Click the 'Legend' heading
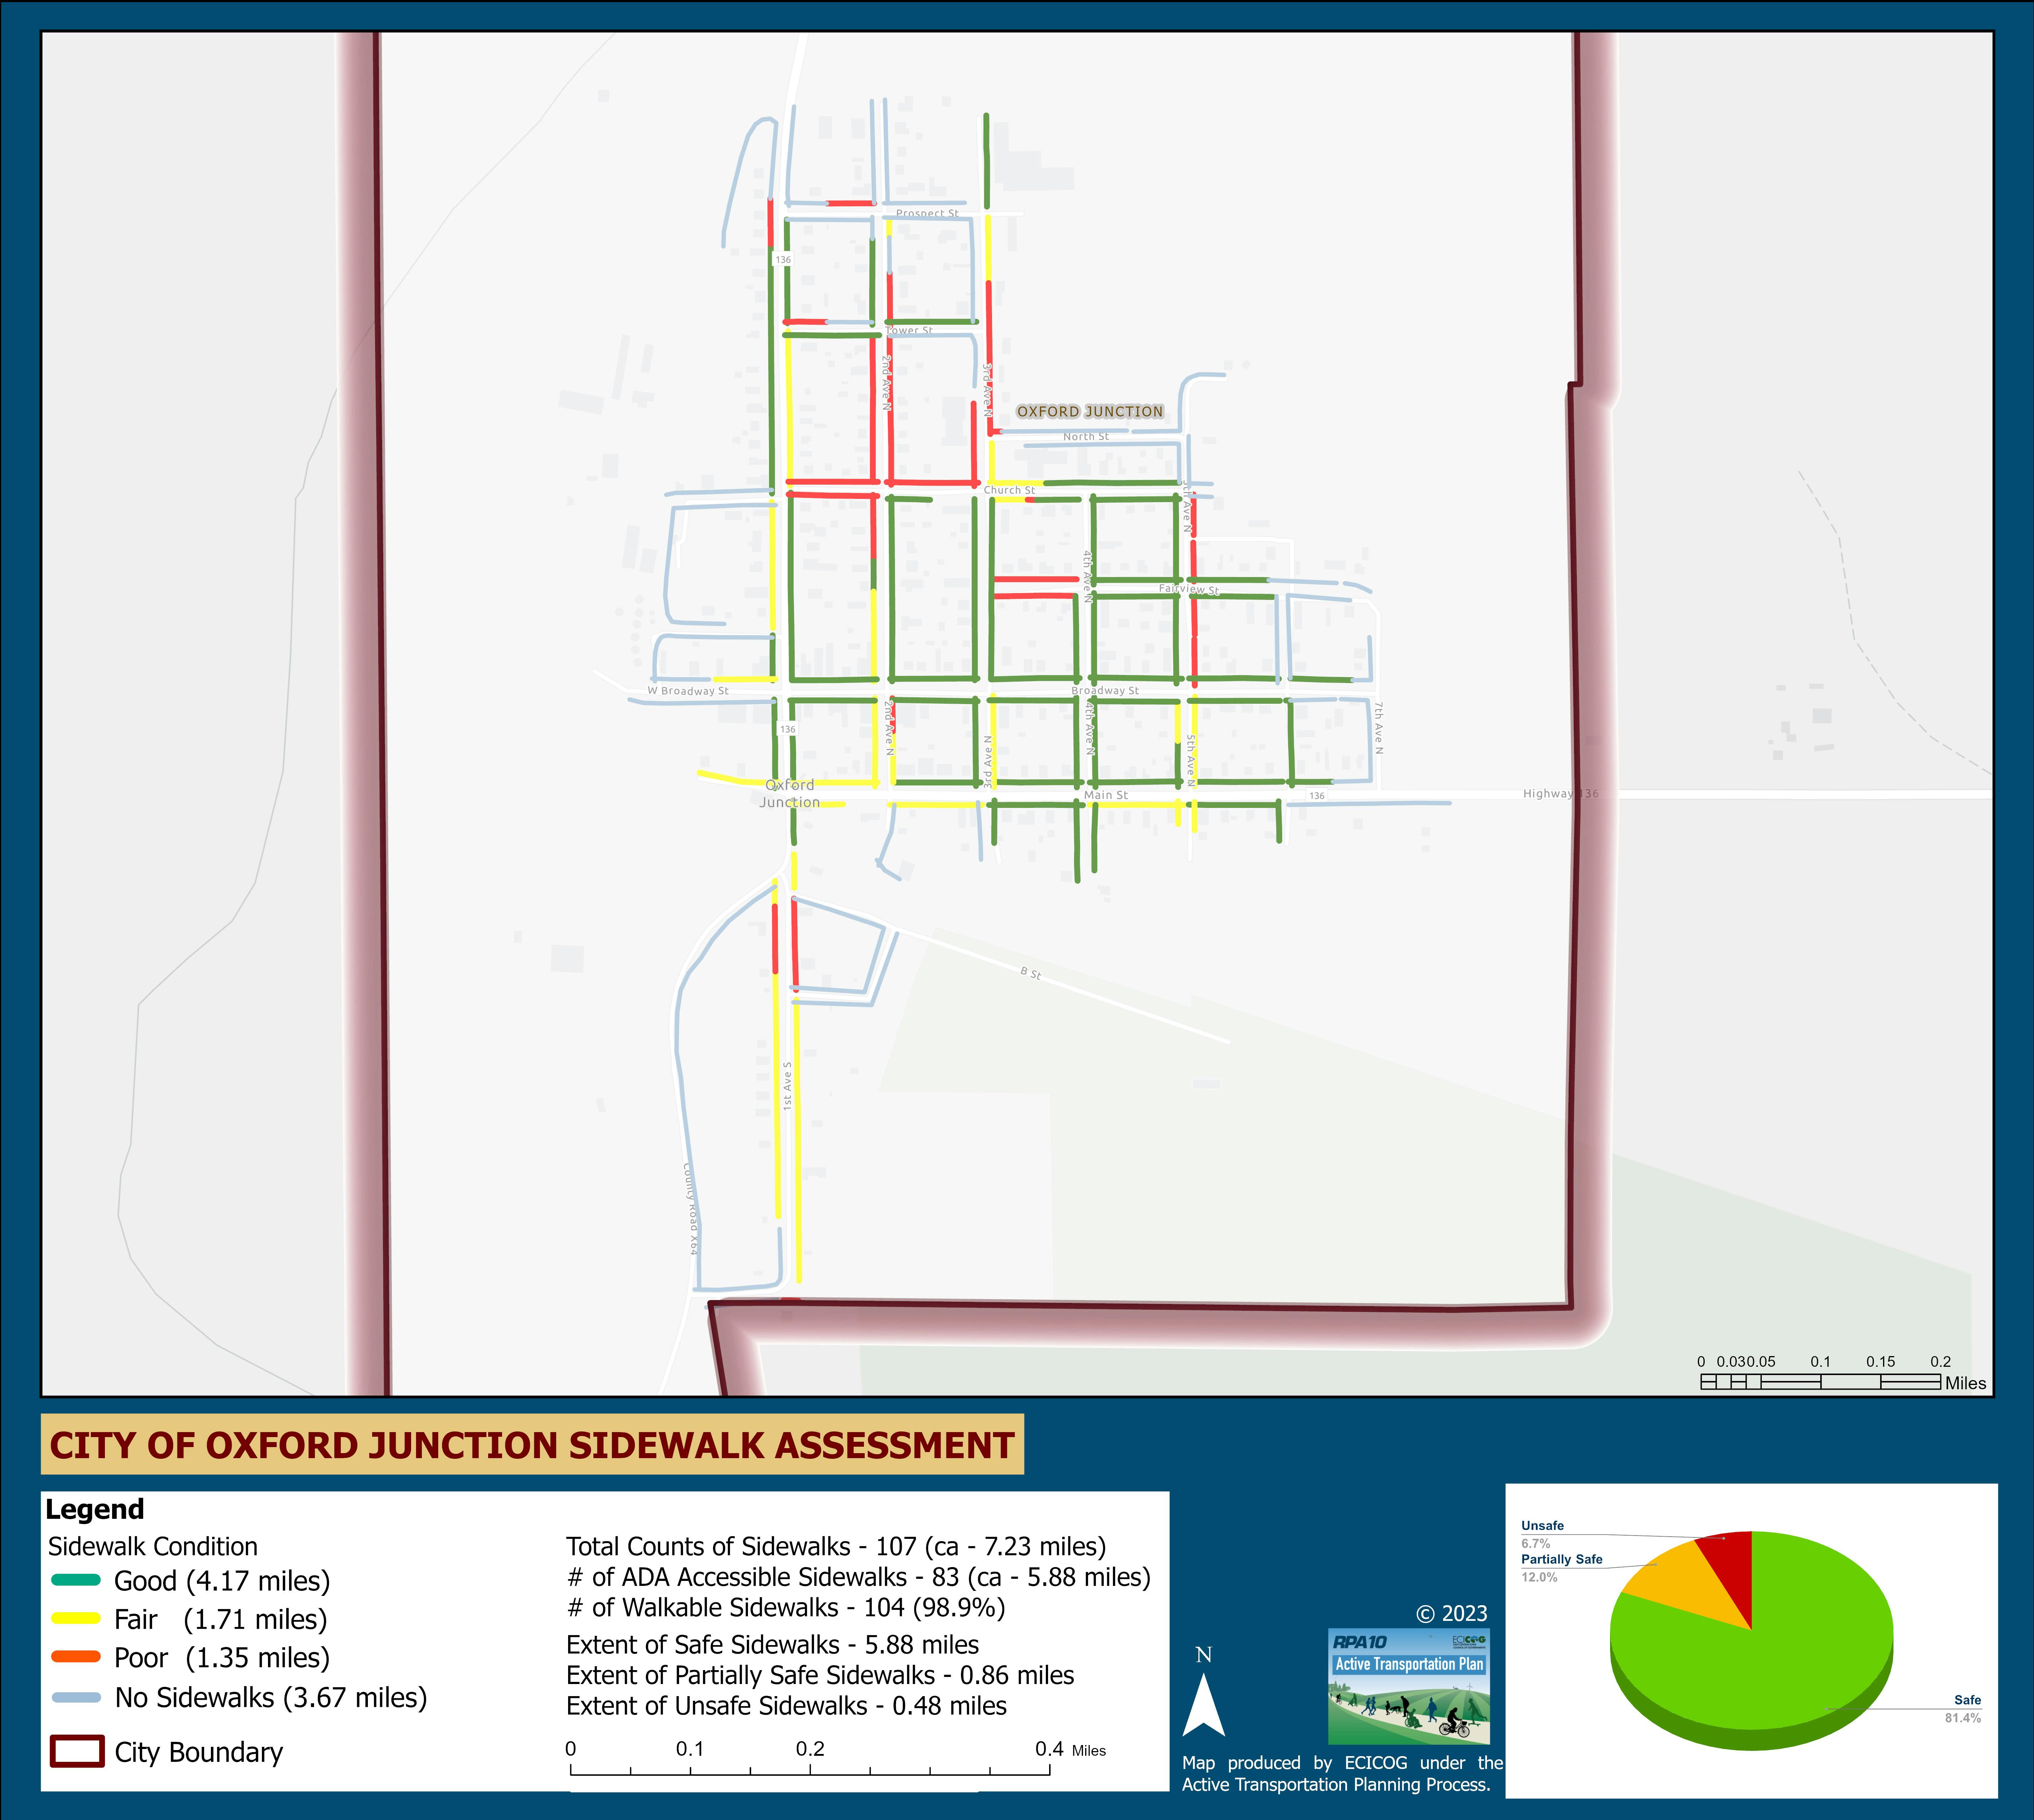The width and height of the screenshot is (2034, 1820). tap(95, 1509)
